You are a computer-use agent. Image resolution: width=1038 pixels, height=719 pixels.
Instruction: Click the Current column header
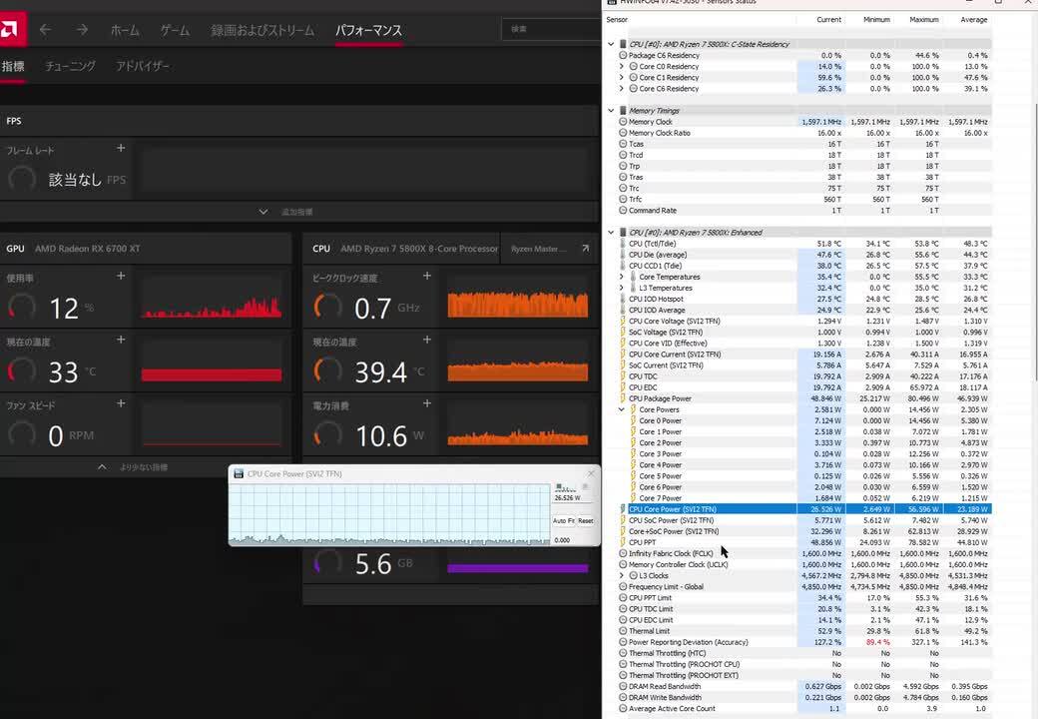pyautogui.click(x=828, y=20)
